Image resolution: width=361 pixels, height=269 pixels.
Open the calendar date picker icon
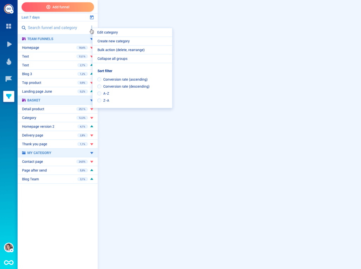[92, 17]
